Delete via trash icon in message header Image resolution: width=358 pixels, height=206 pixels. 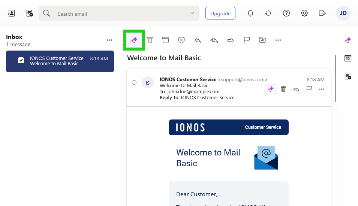coord(283,89)
